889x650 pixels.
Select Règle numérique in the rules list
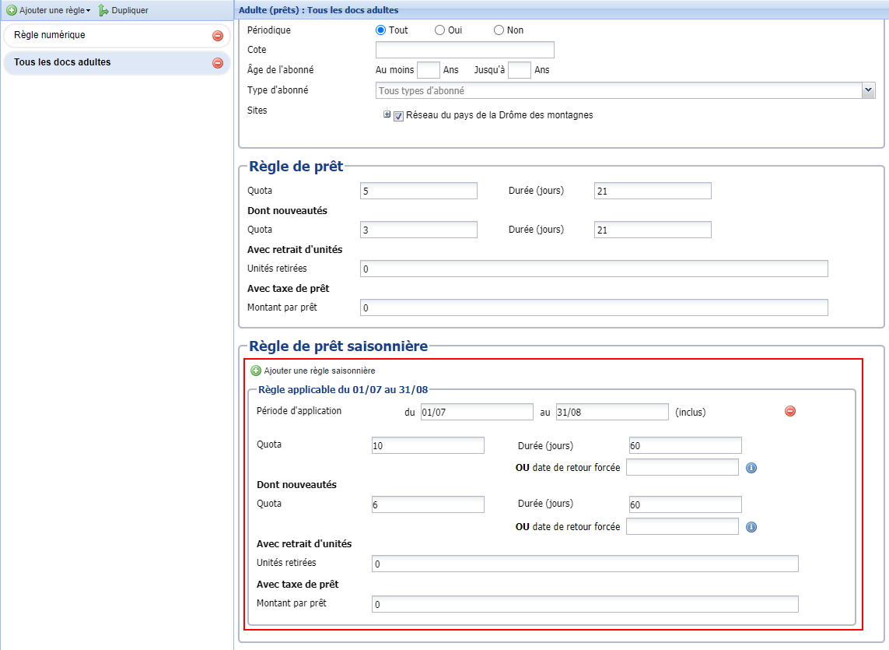(50, 35)
